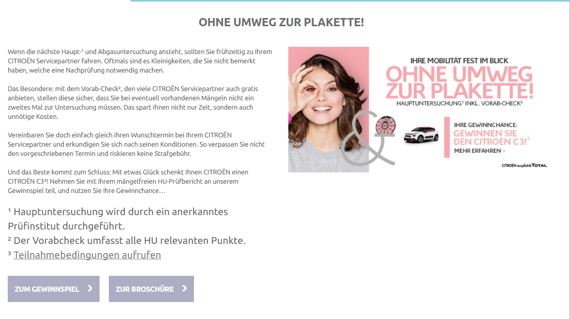Open the ZUR BROSCHÜRE button
Viewport: 570px width, 319px height.
click(151, 289)
